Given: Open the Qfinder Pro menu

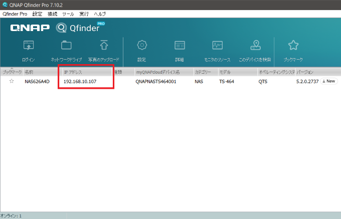Looking at the screenshot, I should pyautogui.click(x=15, y=14).
